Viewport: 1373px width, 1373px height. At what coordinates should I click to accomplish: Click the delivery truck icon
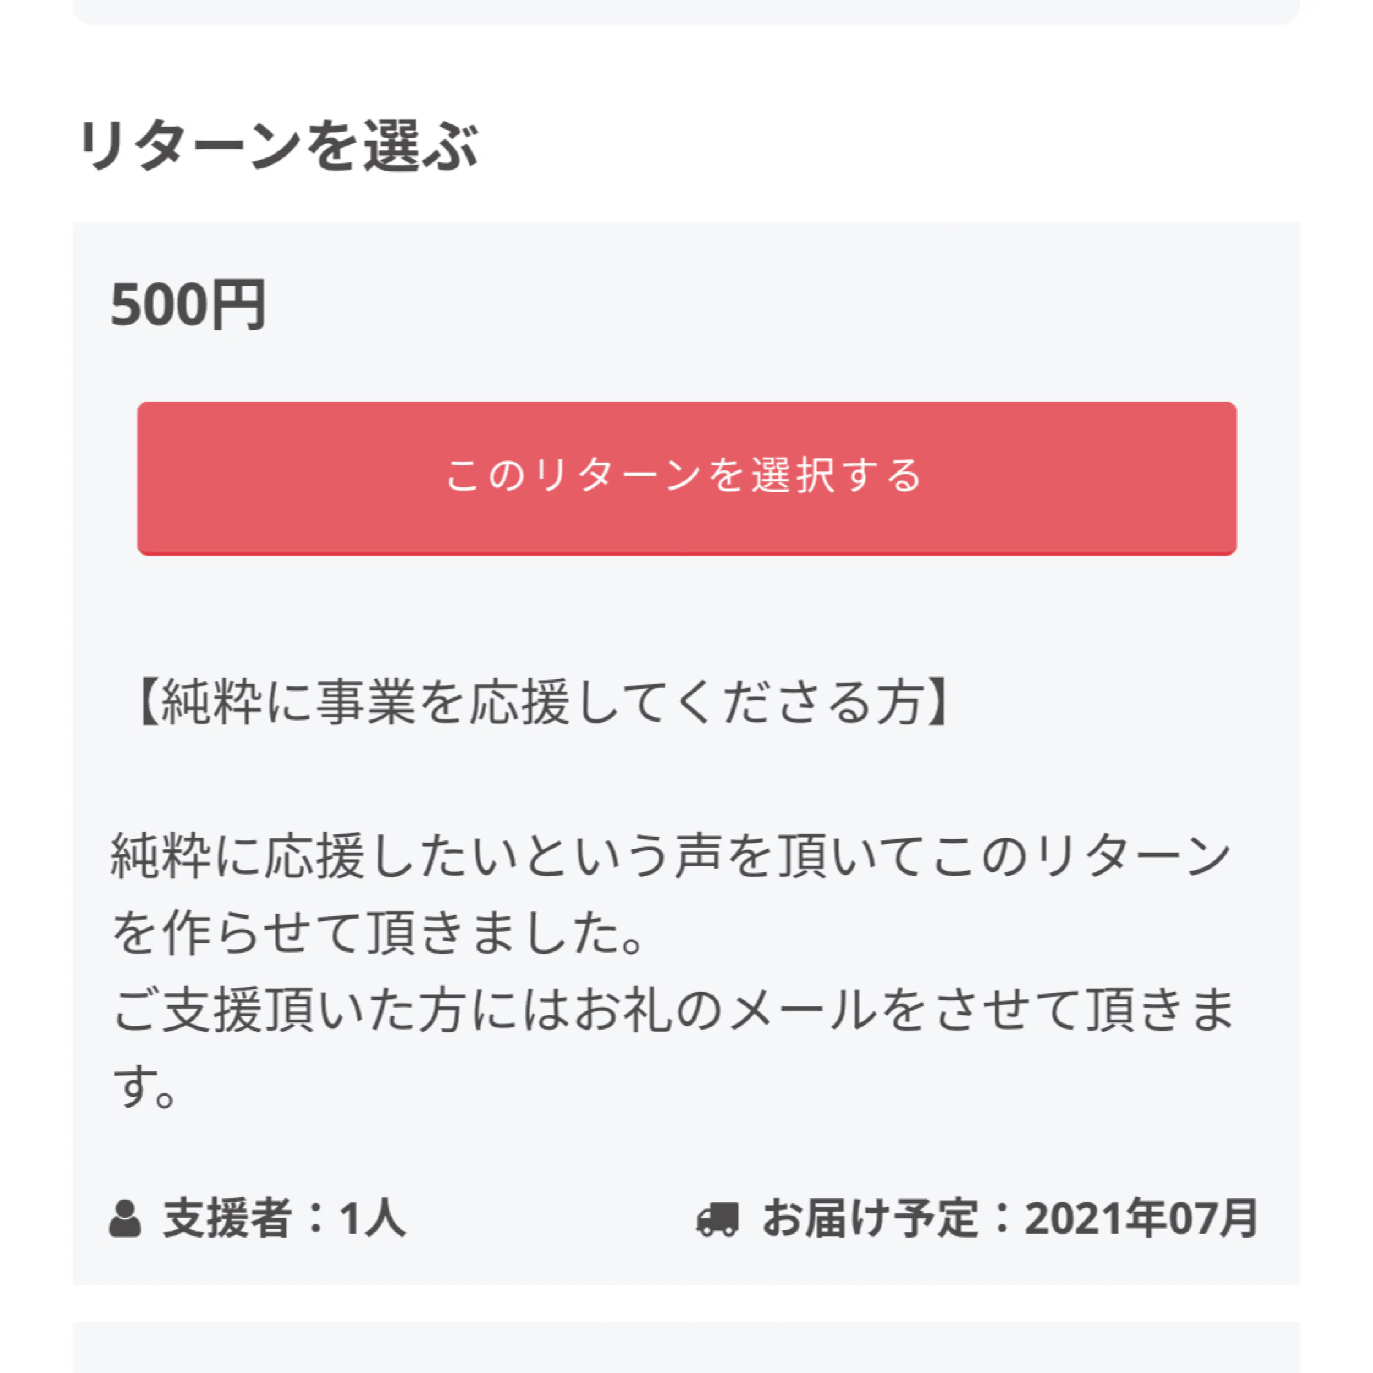tap(717, 1218)
